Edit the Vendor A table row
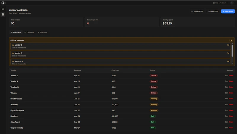Image resolution: width=237 pixels, height=134 pixels. (226, 81)
